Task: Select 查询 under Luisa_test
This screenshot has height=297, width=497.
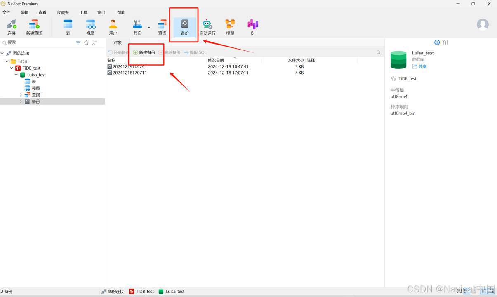Action: coord(36,95)
